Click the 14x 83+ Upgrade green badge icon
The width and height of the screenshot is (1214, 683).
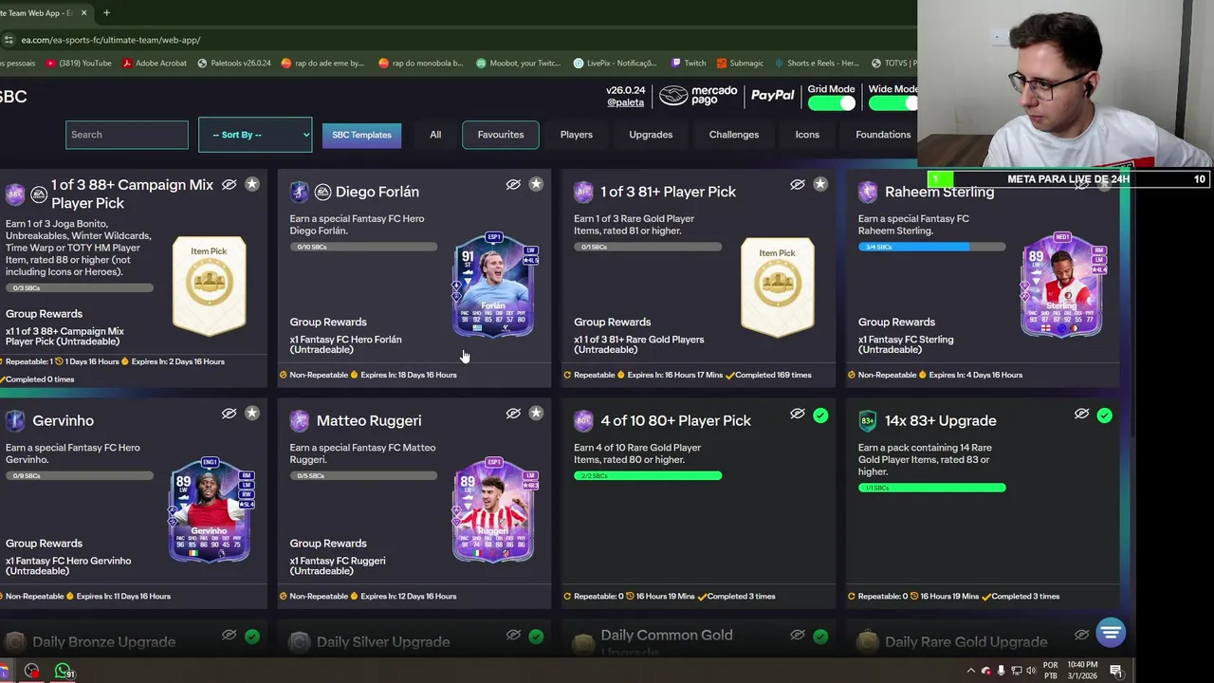pos(867,420)
